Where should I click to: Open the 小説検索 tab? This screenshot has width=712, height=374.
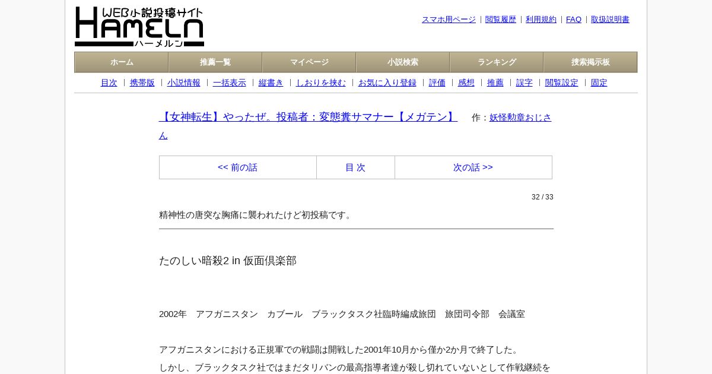403,62
